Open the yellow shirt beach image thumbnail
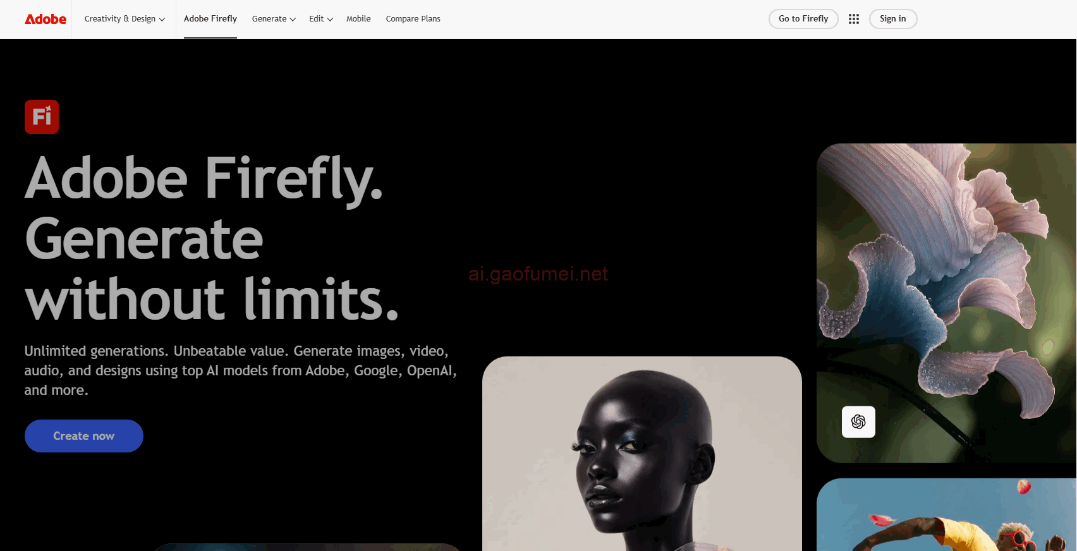Screen dimensions: 1077x551 coord(946,514)
